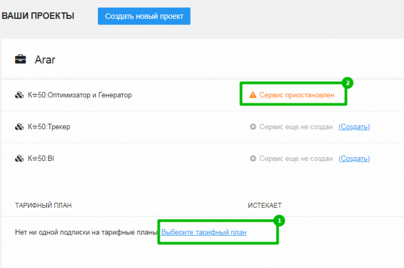This screenshot has width=404, height=268.
Task: Click the Создать link for К☆50:BI
Action: coord(354,158)
